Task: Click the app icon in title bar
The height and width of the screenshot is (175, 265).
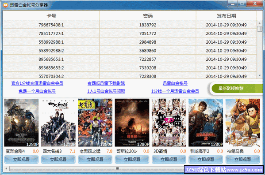Action: [5, 5]
